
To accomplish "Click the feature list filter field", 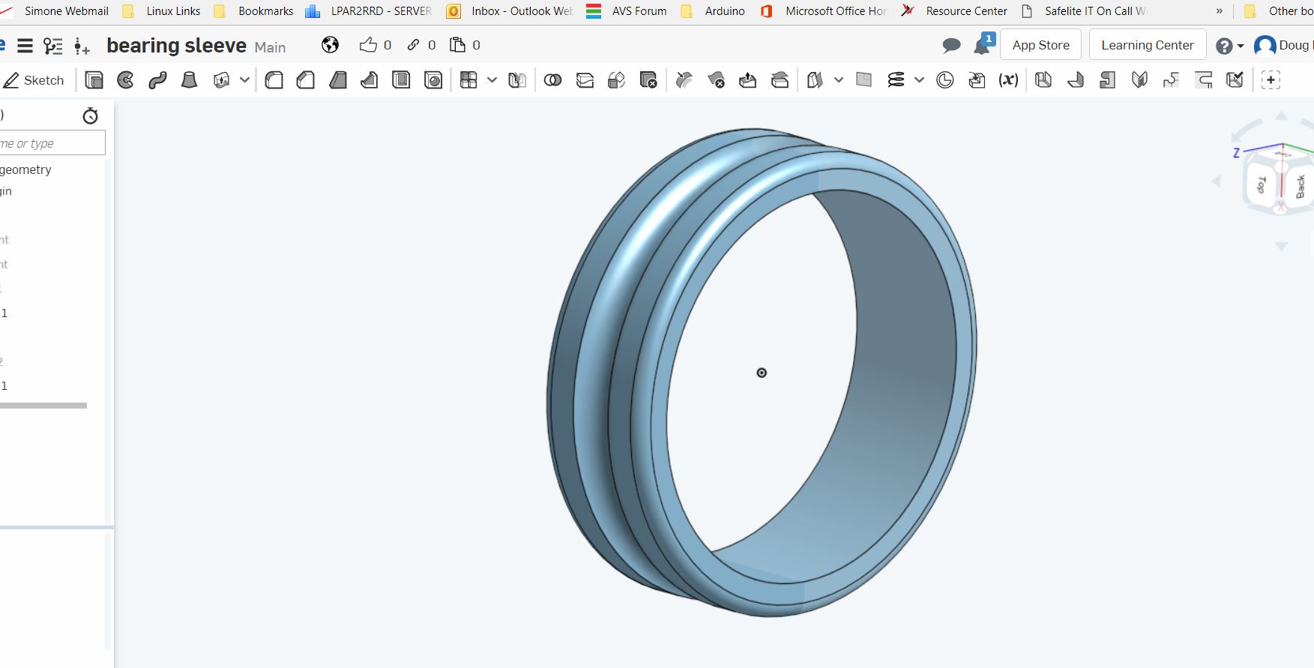I will [x=51, y=143].
